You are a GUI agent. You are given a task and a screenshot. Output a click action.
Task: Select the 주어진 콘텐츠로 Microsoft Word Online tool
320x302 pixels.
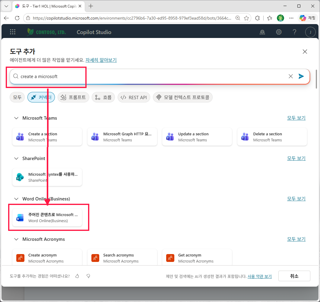(x=47, y=218)
